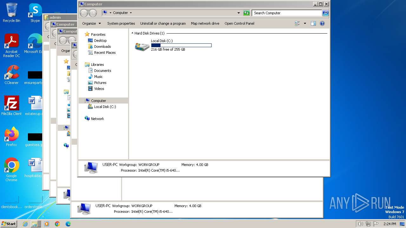The height and width of the screenshot is (228, 406).
Task: Launch Firefox from the desktop
Action: [11, 137]
